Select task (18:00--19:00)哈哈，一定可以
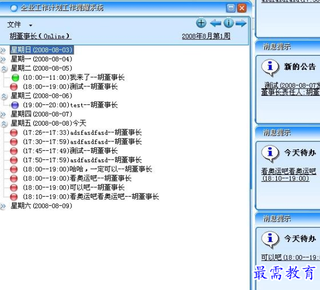320x290 pixels. [87, 169]
